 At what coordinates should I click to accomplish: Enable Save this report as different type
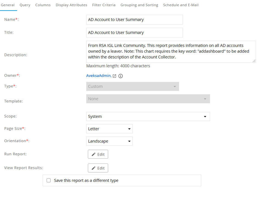49,180
